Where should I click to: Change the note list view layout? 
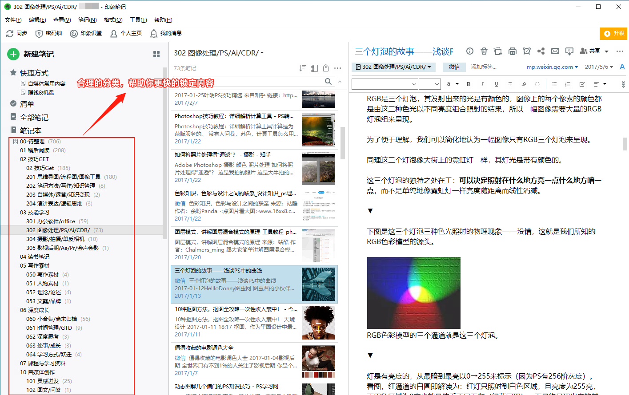pyautogui.click(x=314, y=68)
